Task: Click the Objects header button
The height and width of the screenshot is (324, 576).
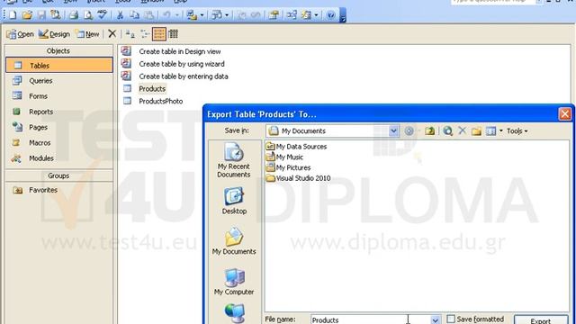Action: 59,50
